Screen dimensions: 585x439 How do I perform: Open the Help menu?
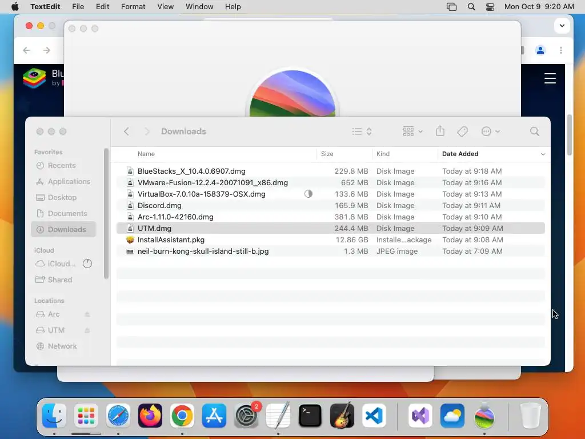233,7
